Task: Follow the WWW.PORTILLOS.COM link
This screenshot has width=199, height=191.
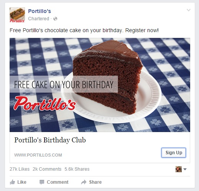Action: [38, 155]
